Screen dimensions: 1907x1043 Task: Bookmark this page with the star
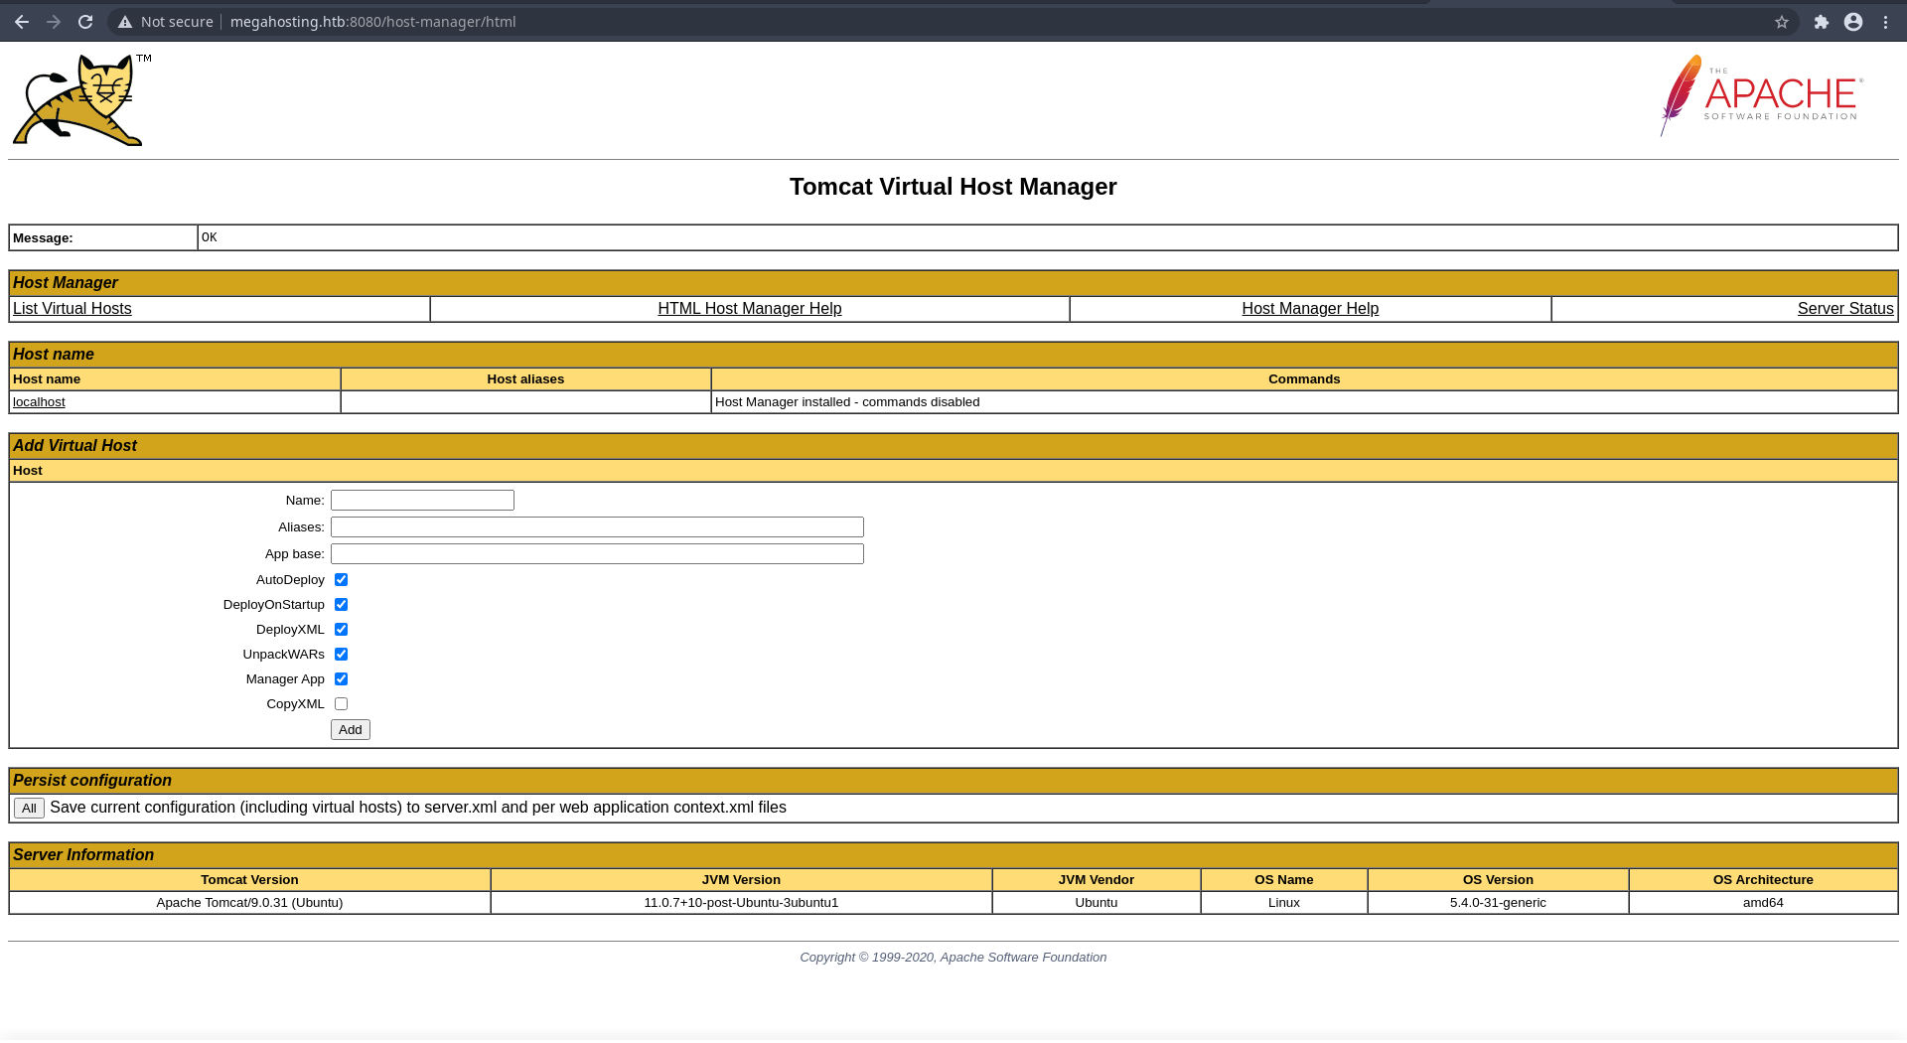1782,22
